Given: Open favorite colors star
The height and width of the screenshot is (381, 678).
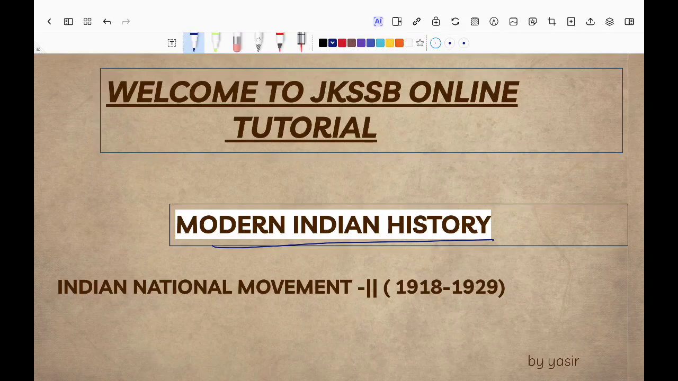Looking at the screenshot, I should click(420, 43).
